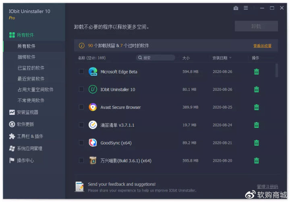Click the Avast Secure Browser name text
Viewport: 290px width, 202px height.
120,107
